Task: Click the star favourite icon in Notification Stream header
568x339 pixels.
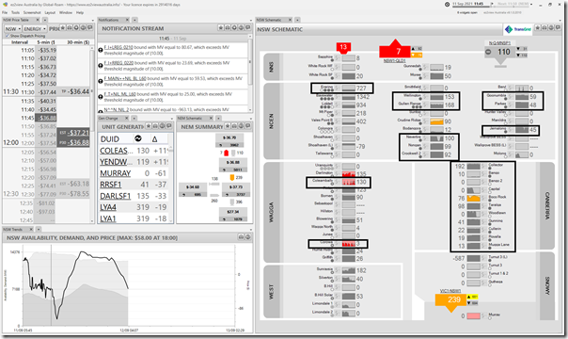Action: (221, 28)
